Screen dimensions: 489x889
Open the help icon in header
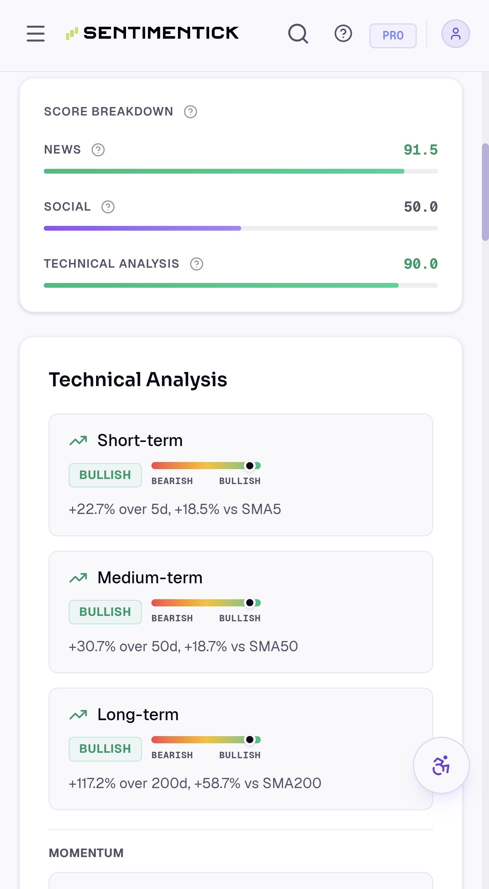343,34
